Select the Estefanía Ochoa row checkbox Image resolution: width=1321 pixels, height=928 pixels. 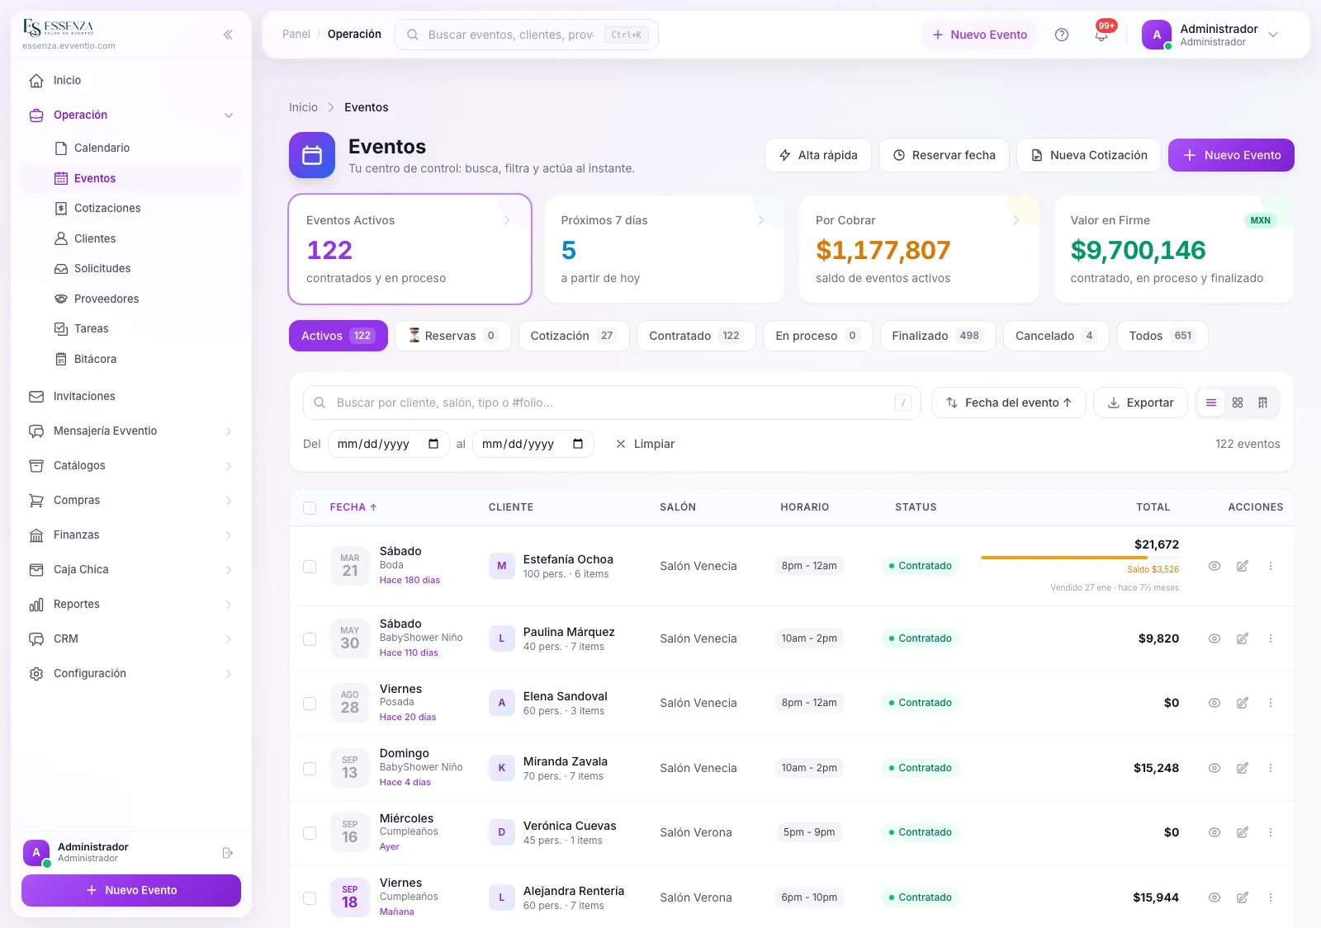point(310,567)
